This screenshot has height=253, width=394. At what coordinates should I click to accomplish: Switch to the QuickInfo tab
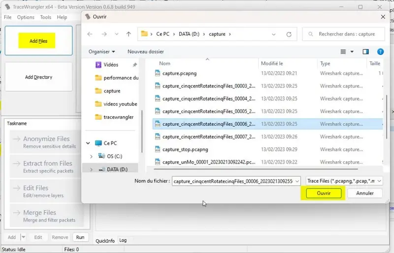[x=105, y=241]
